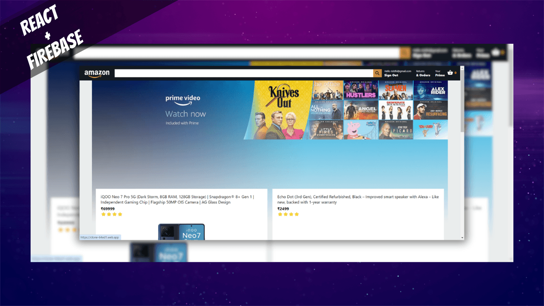This screenshot has width=544, height=306.
Task: Click Watch now on the banner
Action: 185,114
